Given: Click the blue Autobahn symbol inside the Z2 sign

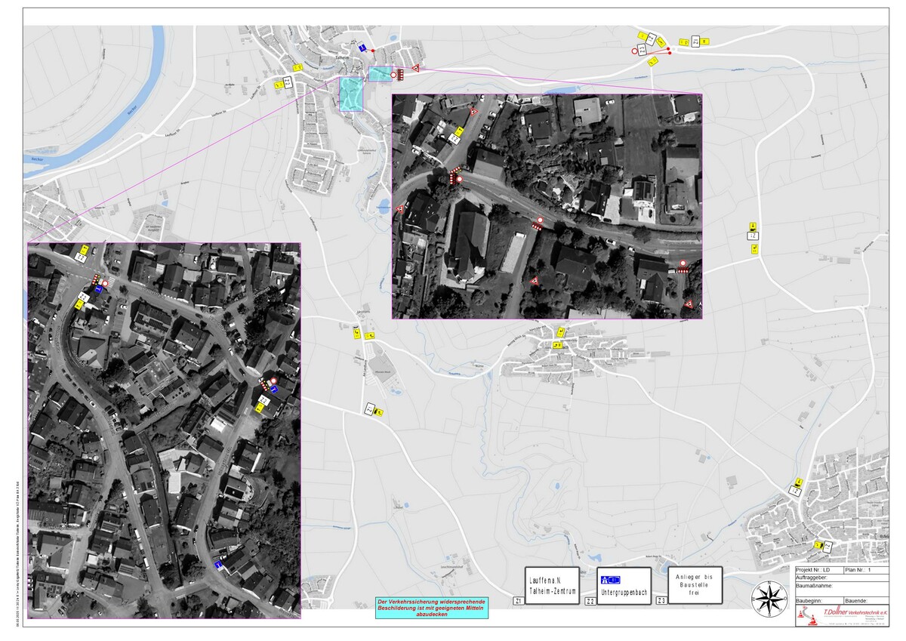Looking at the screenshot, I should coord(610,580).
